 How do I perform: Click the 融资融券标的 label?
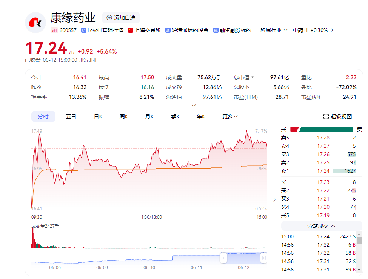236,30
